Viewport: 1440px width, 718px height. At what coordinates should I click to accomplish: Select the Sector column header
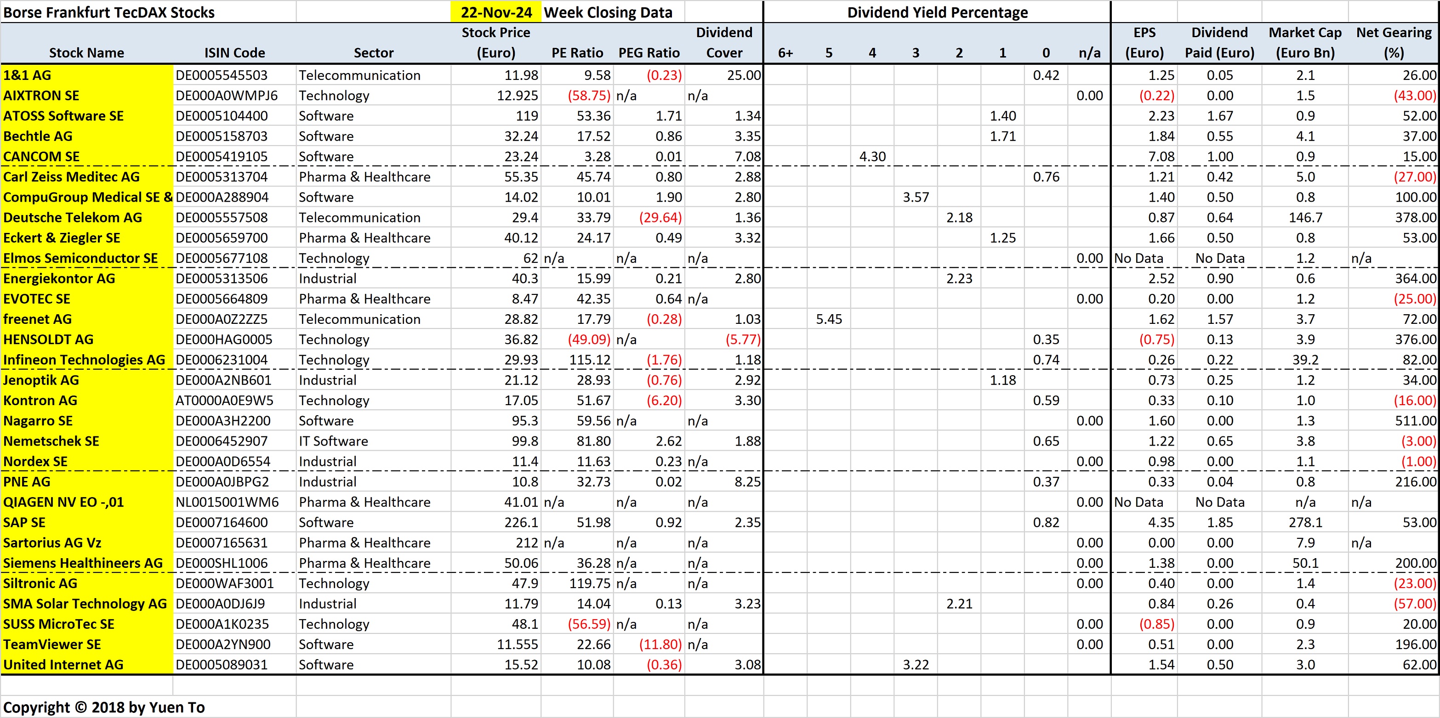click(373, 52)
